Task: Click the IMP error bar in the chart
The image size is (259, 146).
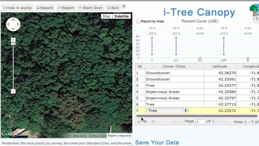Action: 224,46
